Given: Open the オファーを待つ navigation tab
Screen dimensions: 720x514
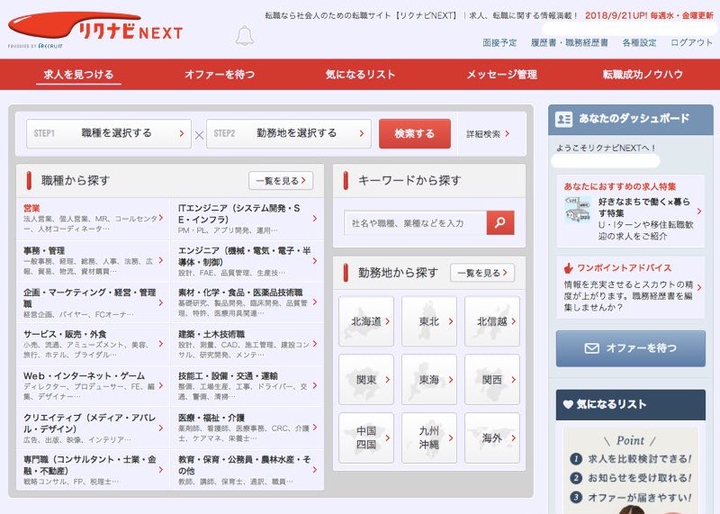Looking at the screenshot, I should 220,75.
